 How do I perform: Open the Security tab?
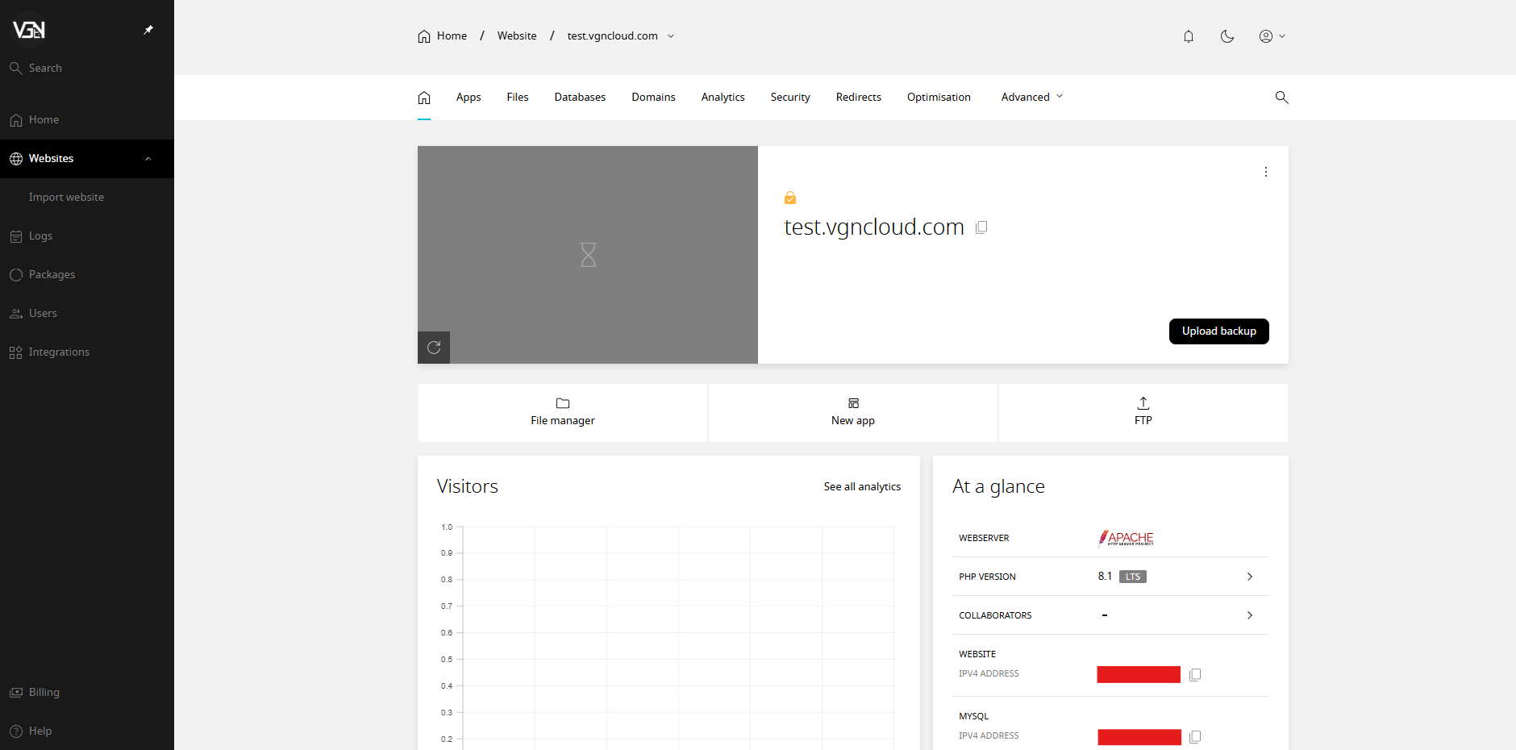pyautogui.click(x=789, y=97)
